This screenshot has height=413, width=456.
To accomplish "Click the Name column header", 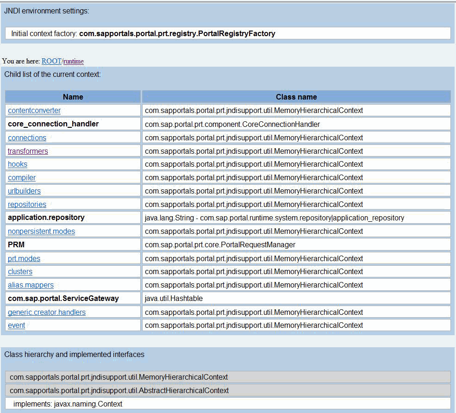I will click(73, 97).
